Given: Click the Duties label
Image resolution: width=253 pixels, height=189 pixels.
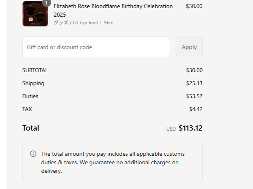Looking at the screenshot, I should pyautogui.click(x=30, y=96).
